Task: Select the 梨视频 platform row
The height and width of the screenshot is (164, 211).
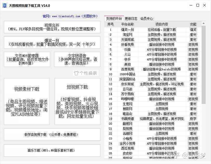Action: point(153,129)
